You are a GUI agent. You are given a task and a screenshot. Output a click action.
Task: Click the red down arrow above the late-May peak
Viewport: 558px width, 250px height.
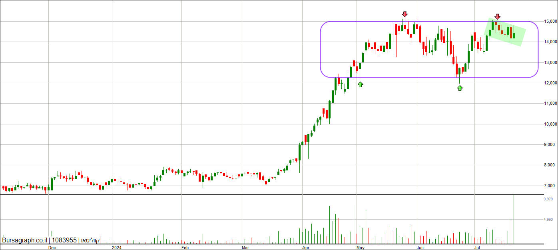405,14
